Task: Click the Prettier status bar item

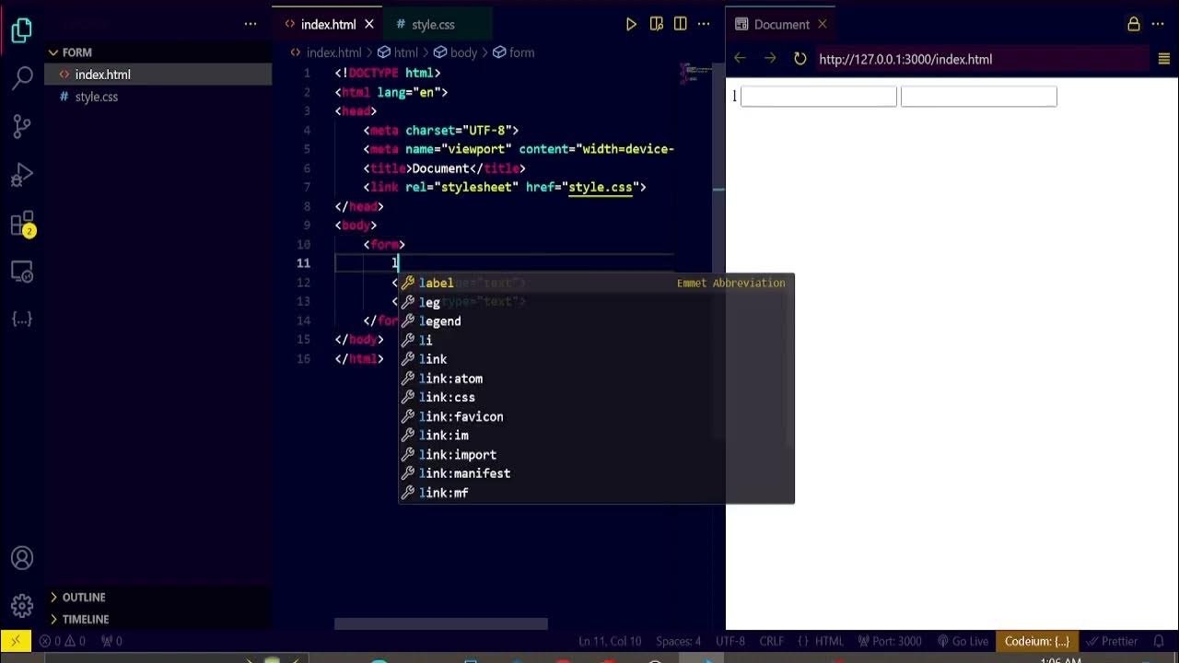Action: coord(1111,641)
